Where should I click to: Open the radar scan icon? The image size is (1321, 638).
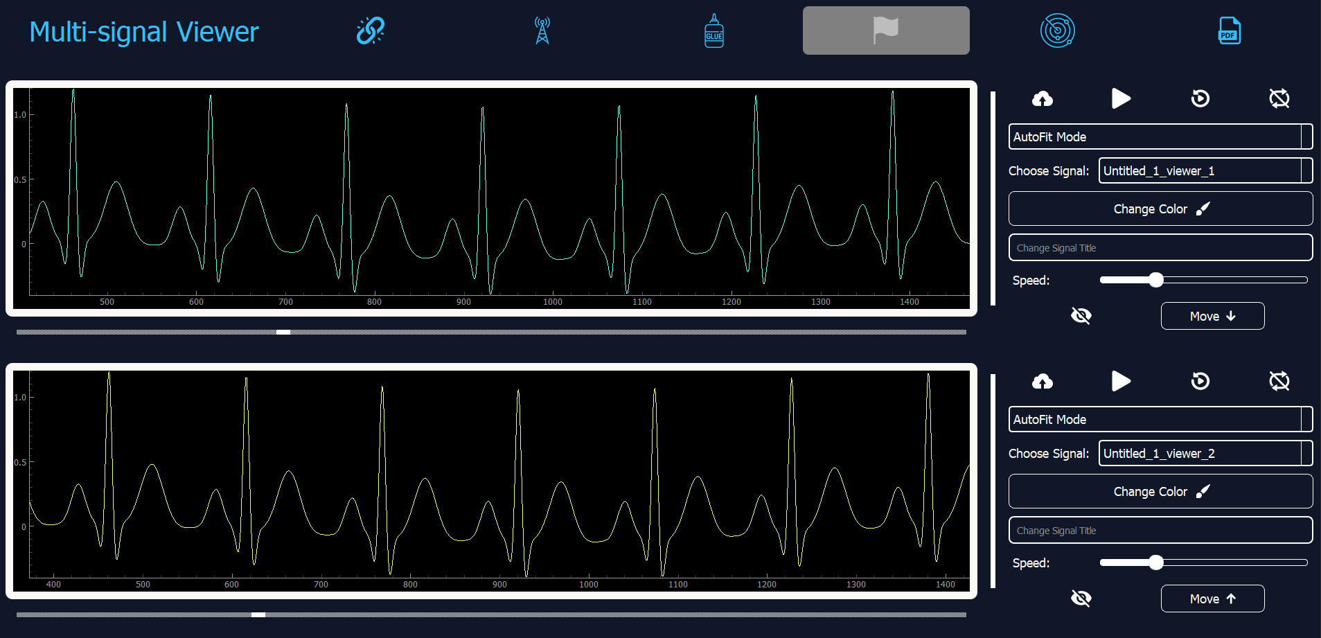(1058, 30)
